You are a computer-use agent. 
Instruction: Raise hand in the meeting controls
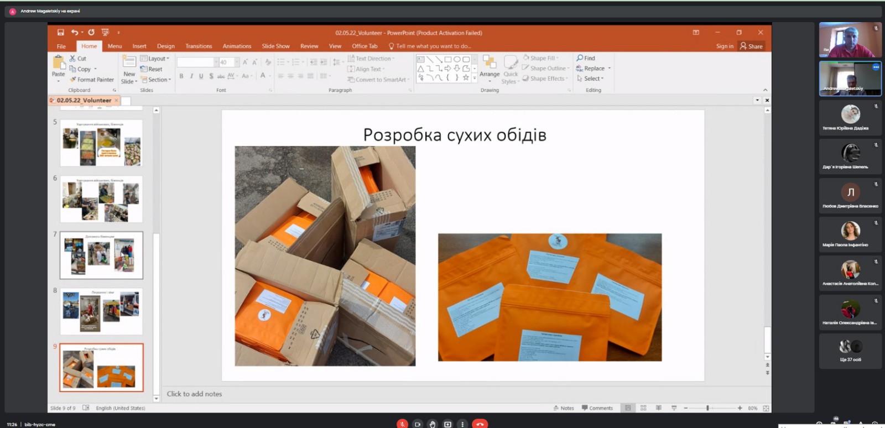[x=433, y=424]
